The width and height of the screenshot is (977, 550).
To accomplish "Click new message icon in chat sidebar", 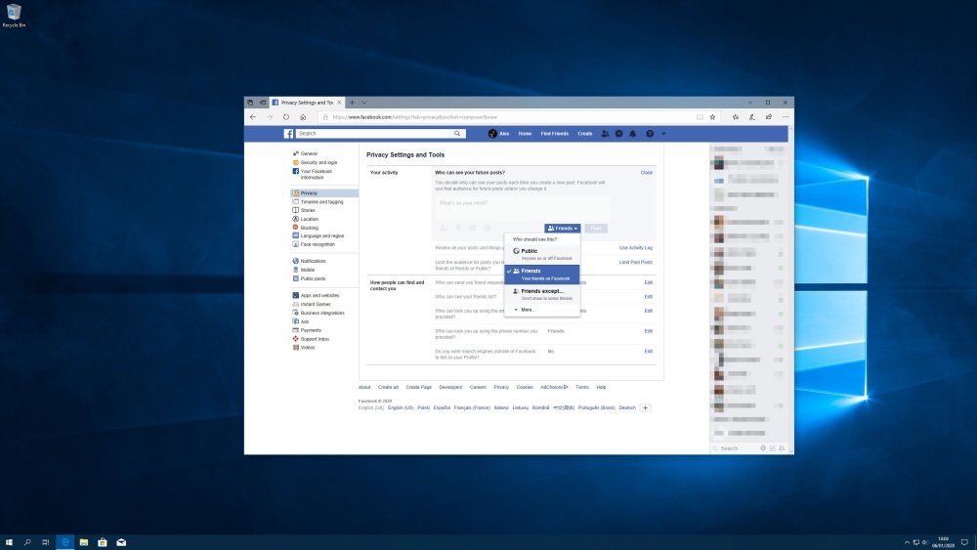I will click(772, 447).
